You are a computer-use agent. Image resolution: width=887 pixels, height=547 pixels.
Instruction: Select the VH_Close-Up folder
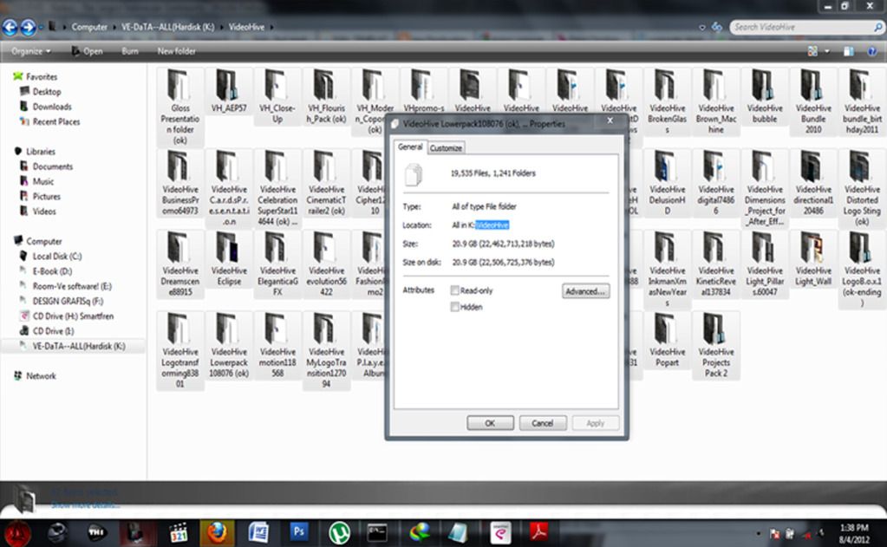pyautogui.click(x=277, y=96)
